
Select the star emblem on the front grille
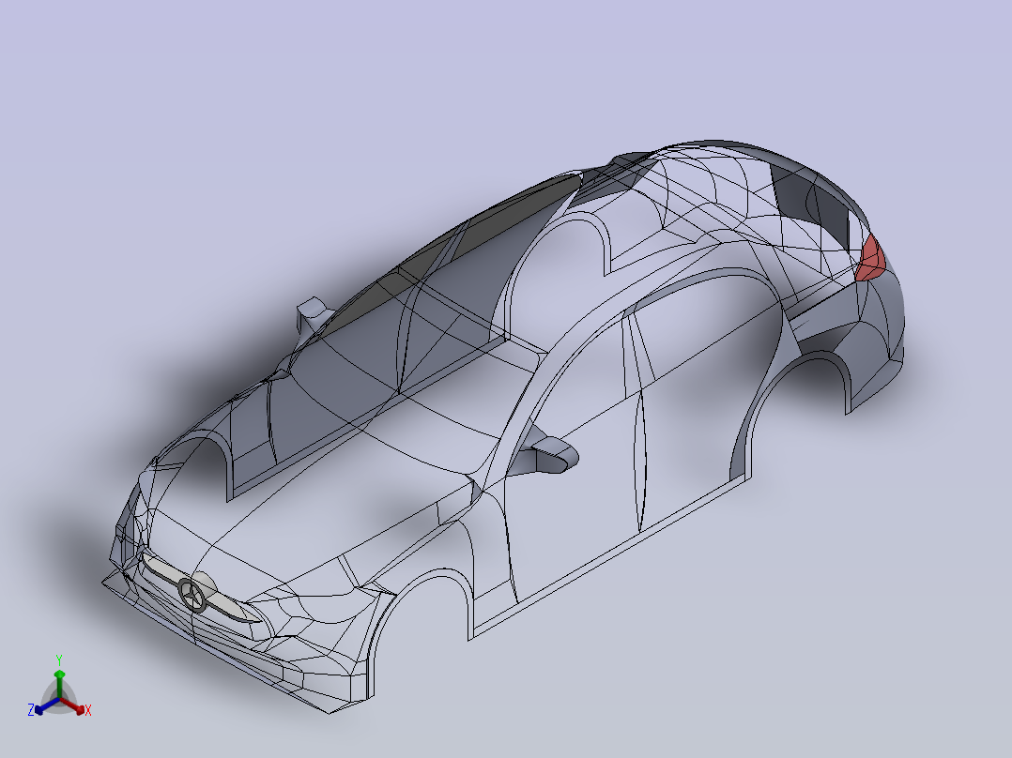(192, 596)
